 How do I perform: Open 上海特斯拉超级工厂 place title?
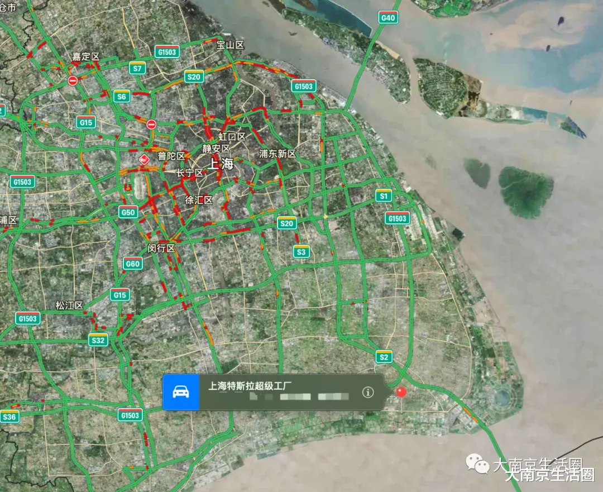250,385
